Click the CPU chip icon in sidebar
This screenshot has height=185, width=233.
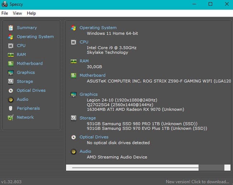coord(11,46)
